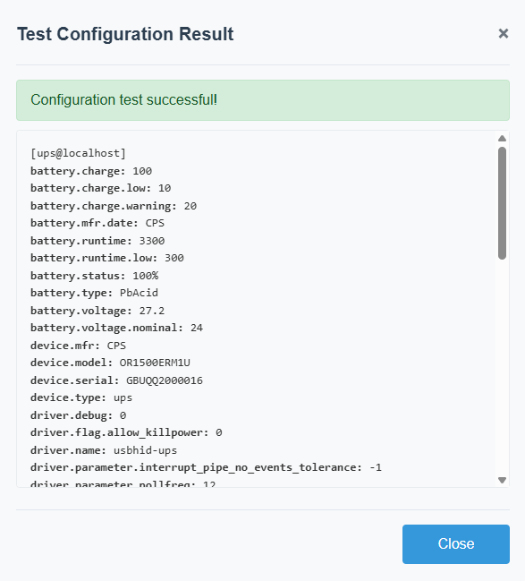525x581 pixels.
Task: Click the blue Close button
Action: (456, 544)
